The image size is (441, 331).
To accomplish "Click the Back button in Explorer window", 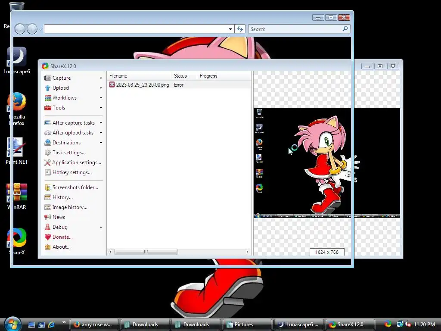I will coord(20,29).
